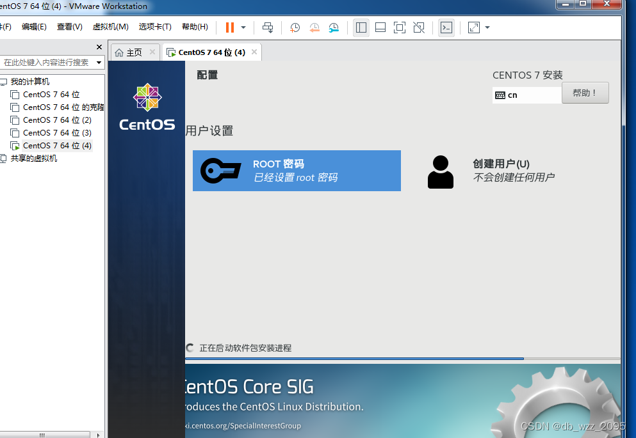Open the 查看(V) menu
Screen dimensions: 636x438
pyautogui.click(x=69, y=27)
